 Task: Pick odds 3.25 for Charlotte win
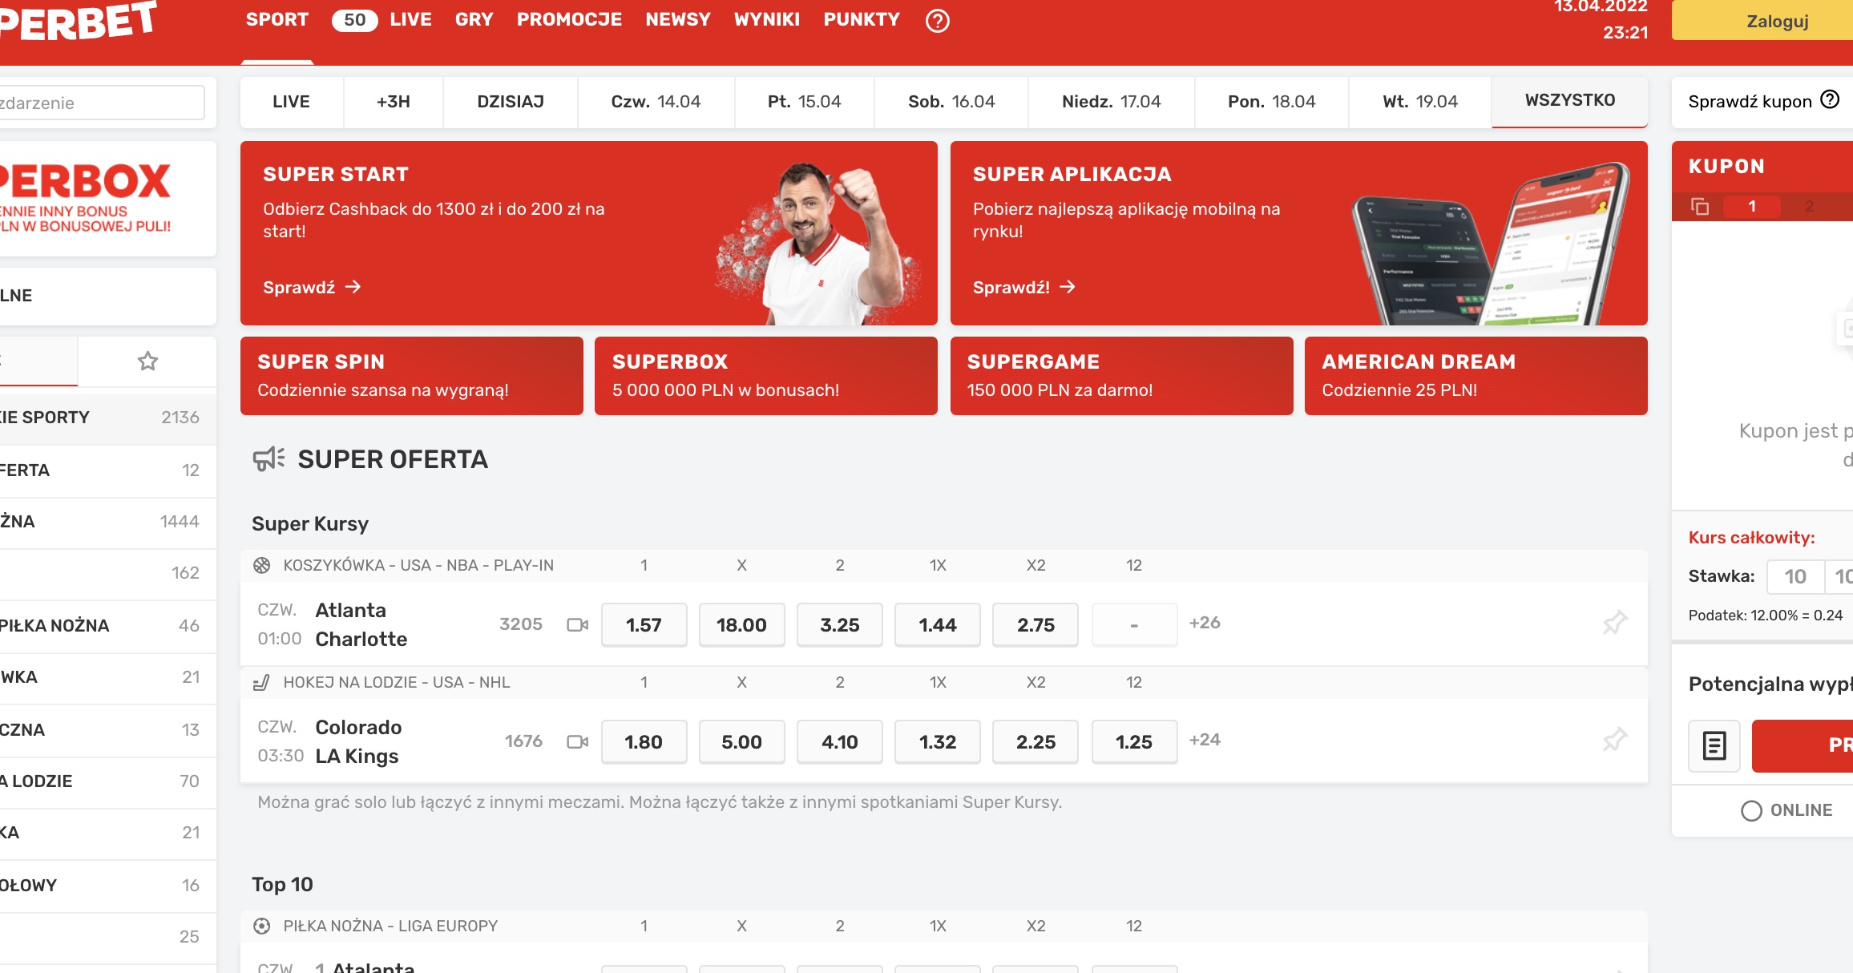click(x=839, y=624)
